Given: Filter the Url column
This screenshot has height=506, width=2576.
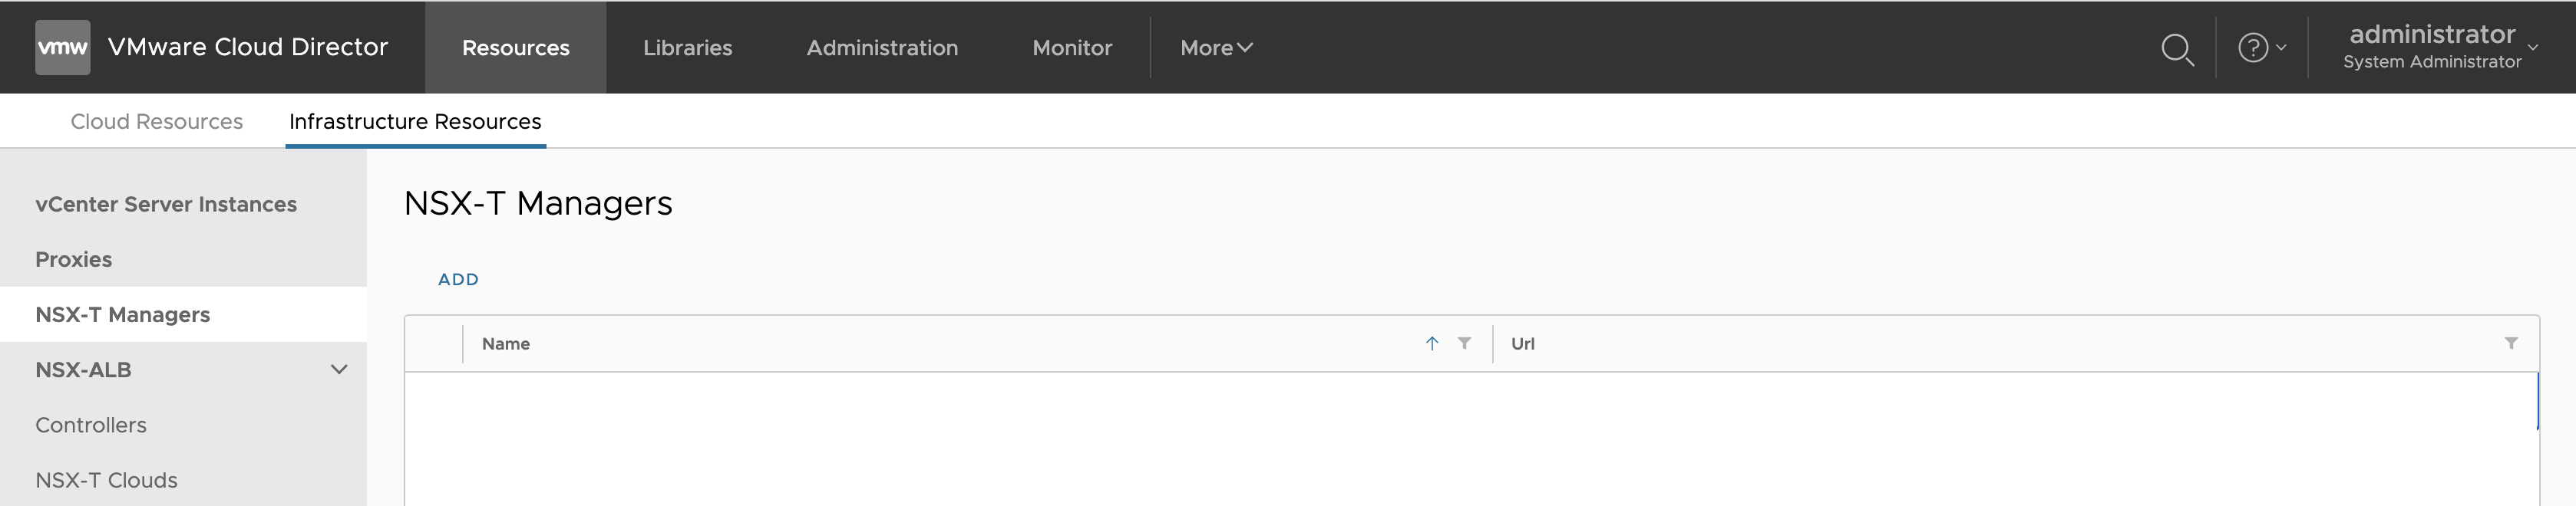Looking at the screenshot, I should 2510,343.
